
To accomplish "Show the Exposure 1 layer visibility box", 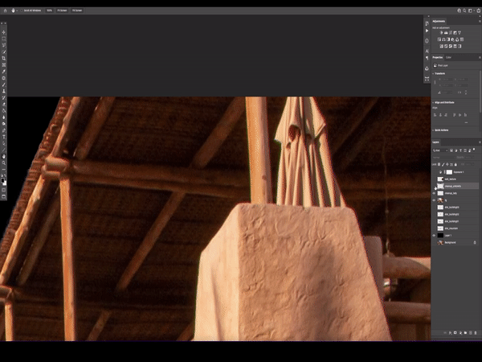I will pyautogui.click(x=434, y=172).
